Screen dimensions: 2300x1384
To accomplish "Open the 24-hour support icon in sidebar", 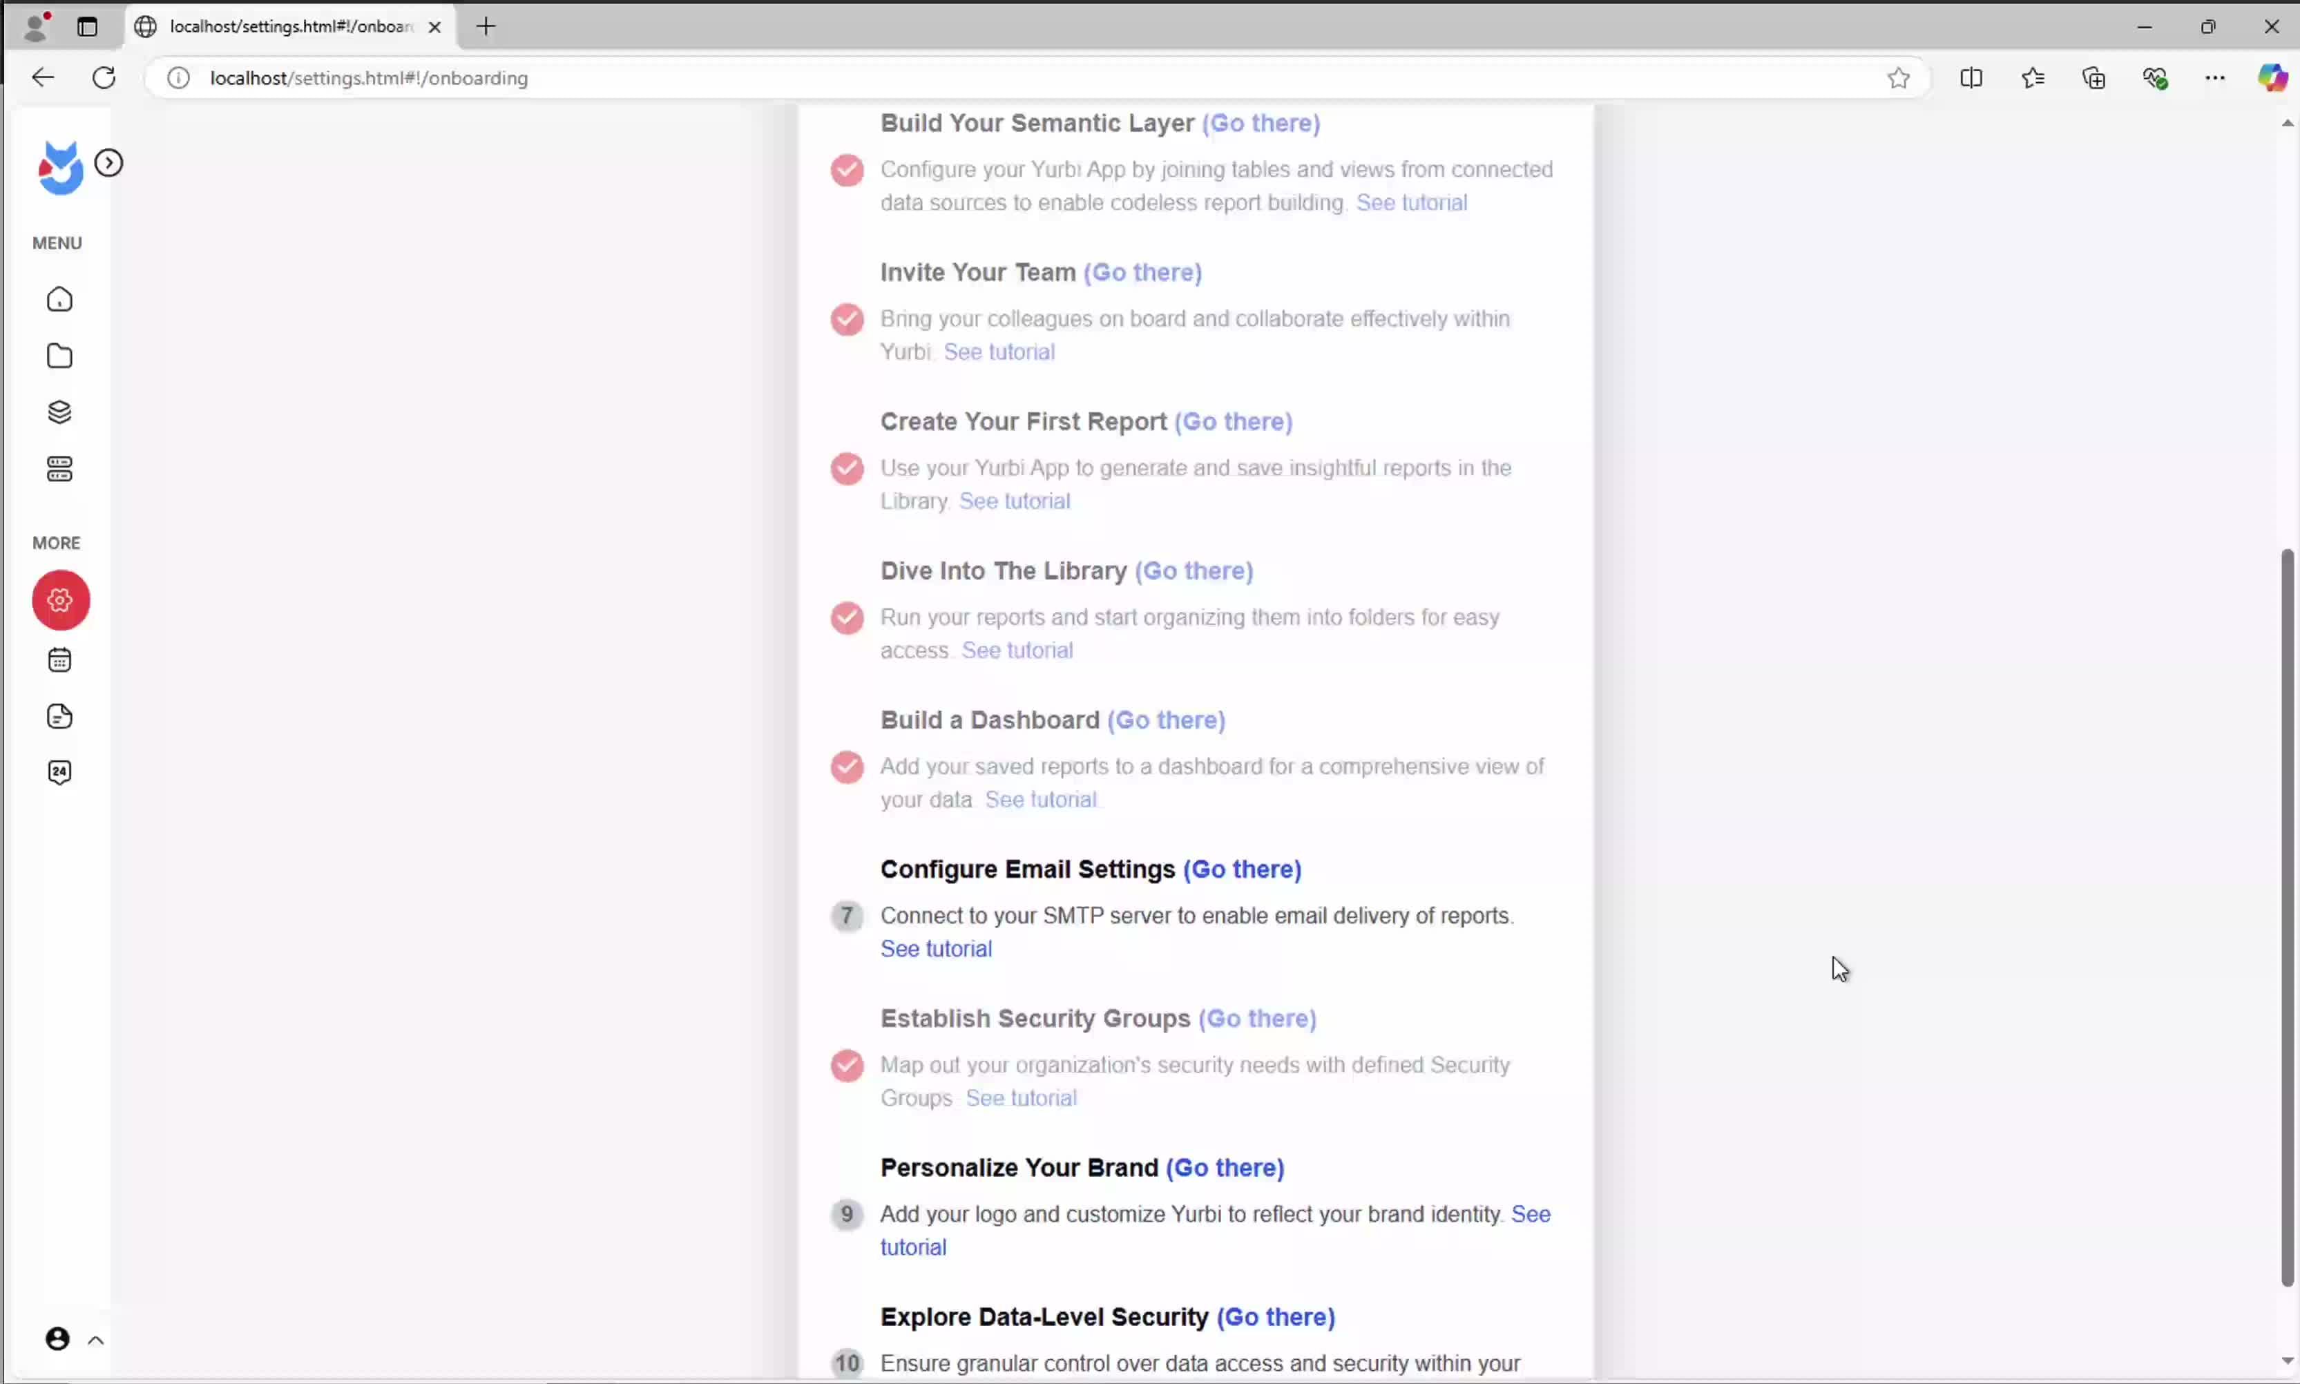I will [x=59, y=772].
